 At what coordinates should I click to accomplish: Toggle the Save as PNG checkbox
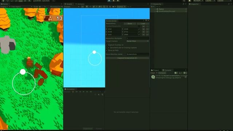click(107, 51)
